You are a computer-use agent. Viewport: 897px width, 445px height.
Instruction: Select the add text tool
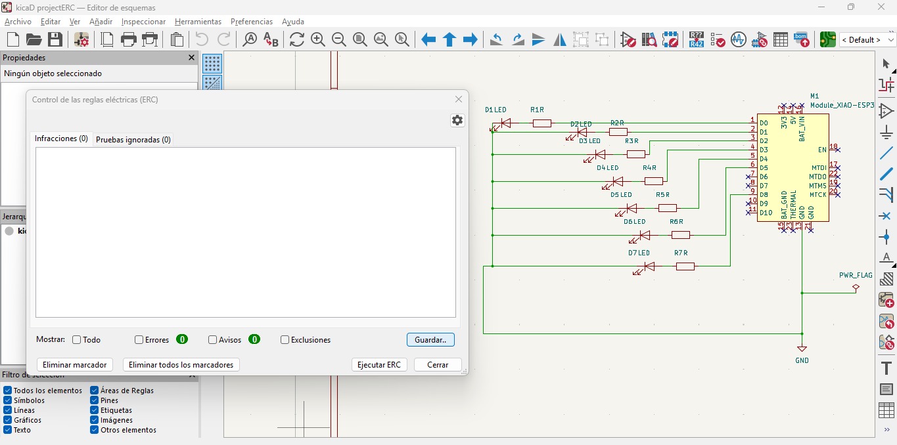[886, 368]
